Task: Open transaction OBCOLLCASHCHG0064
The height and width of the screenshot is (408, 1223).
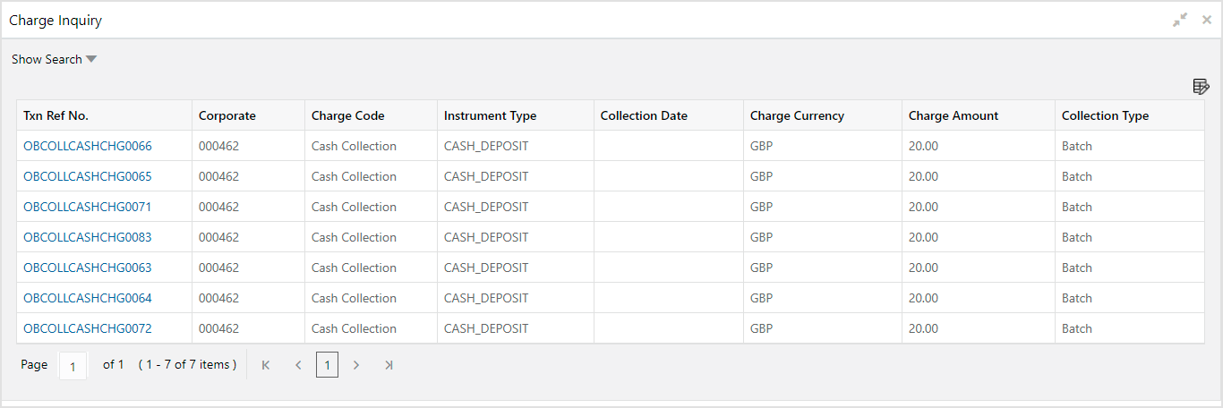Action: (88, 298)
